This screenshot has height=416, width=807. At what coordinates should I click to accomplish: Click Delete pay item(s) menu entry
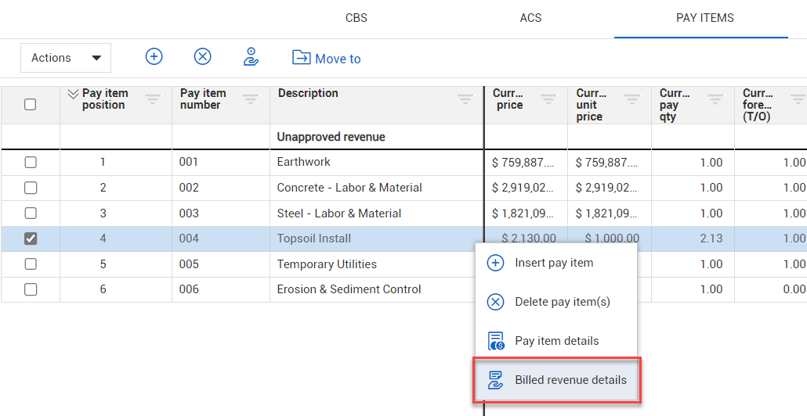coord(562,302)
